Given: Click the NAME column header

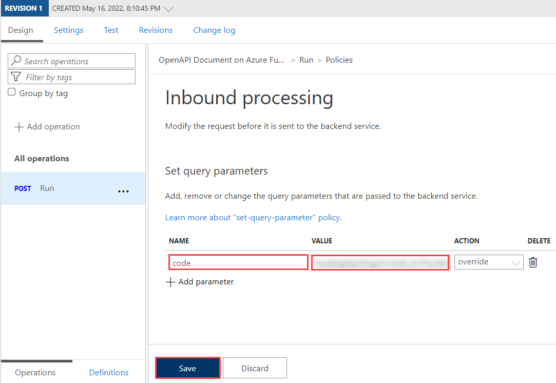Looking at the screenshot, I should tap(179, 241).
